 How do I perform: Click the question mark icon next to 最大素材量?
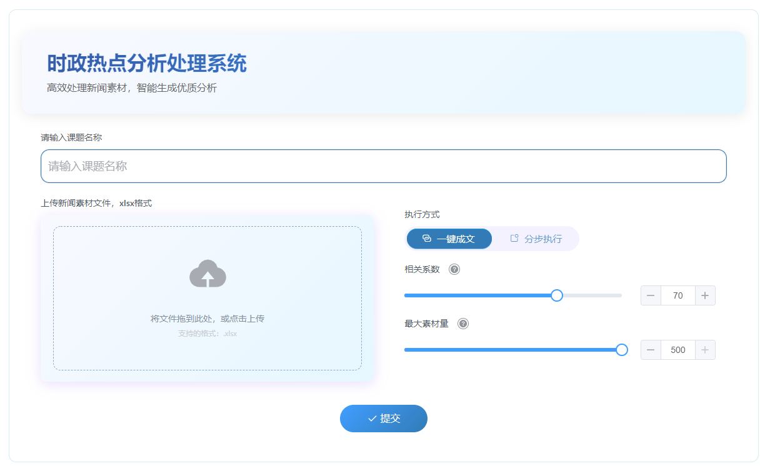point(462,324)
